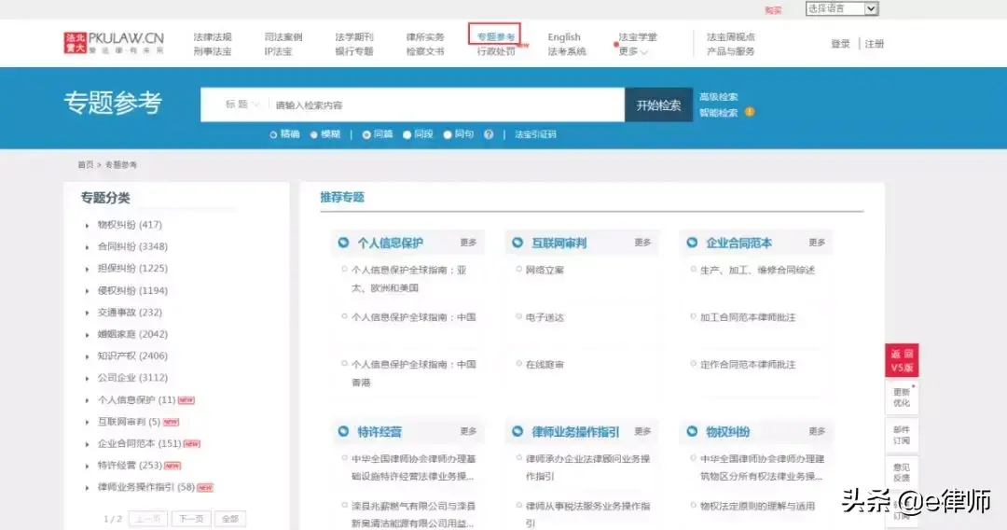Screen dimensions: 1007x530
Task: Click the 全部 button in category pager
Action: click(230, 519)
